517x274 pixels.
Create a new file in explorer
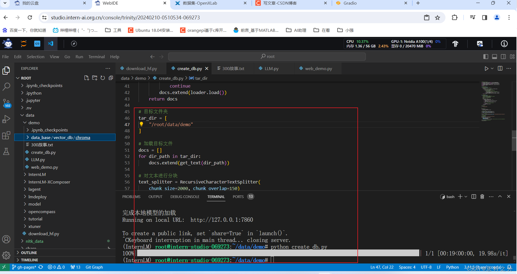click(86, 78)
